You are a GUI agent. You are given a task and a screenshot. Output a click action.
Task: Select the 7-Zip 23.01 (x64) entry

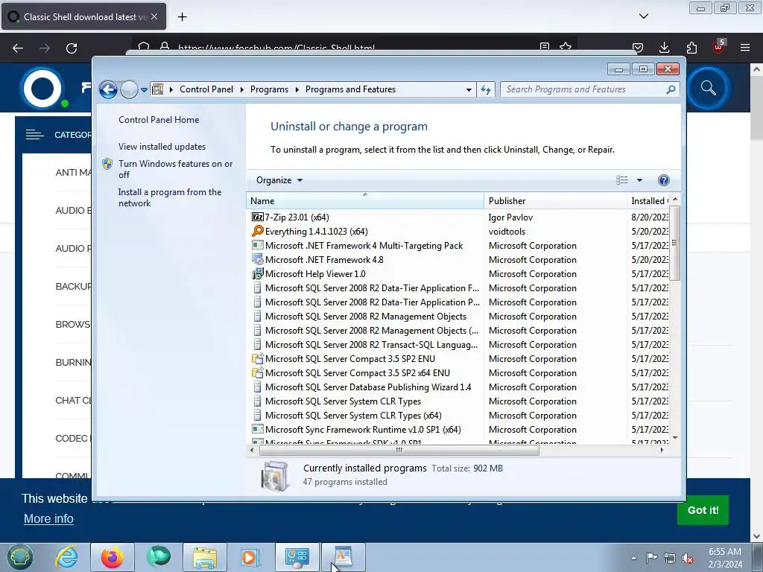coord(297,217)
